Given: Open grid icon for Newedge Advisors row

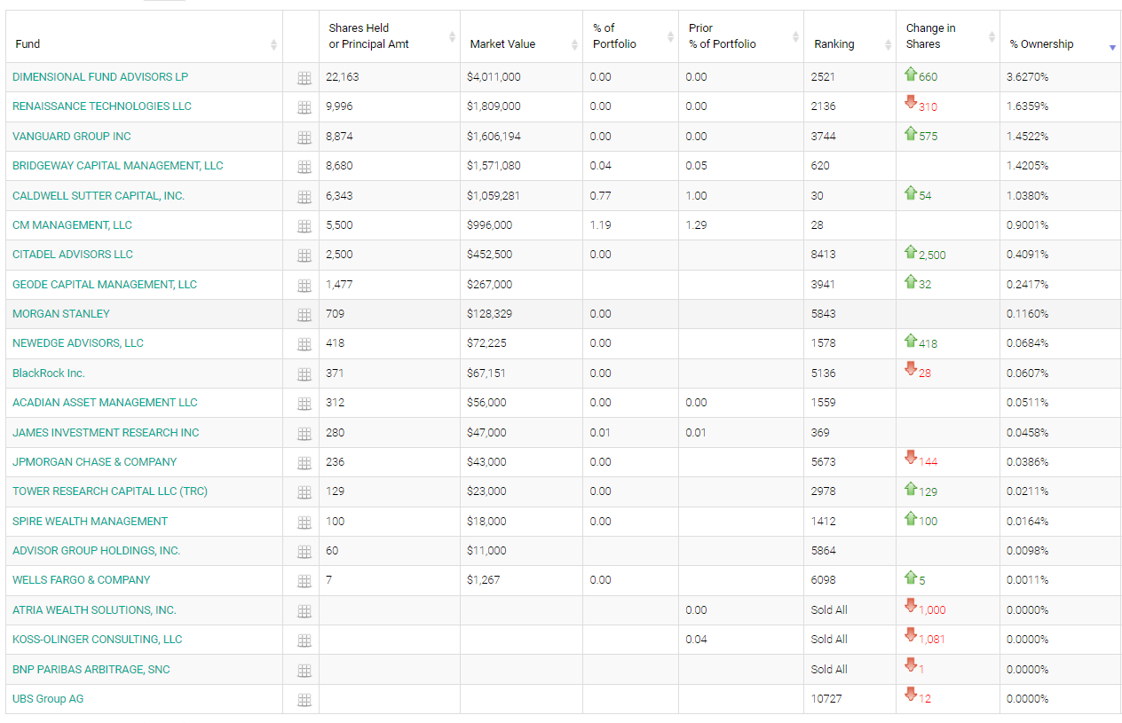Looking at the screenshot, I should [304, 344].
